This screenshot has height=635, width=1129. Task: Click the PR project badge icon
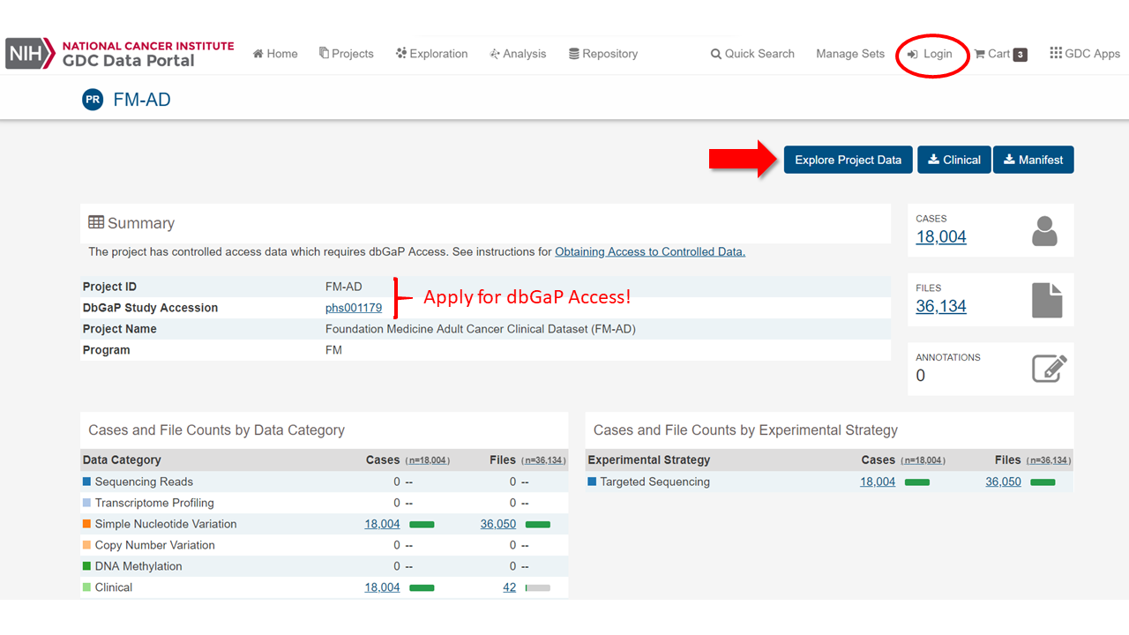(93, 100)
